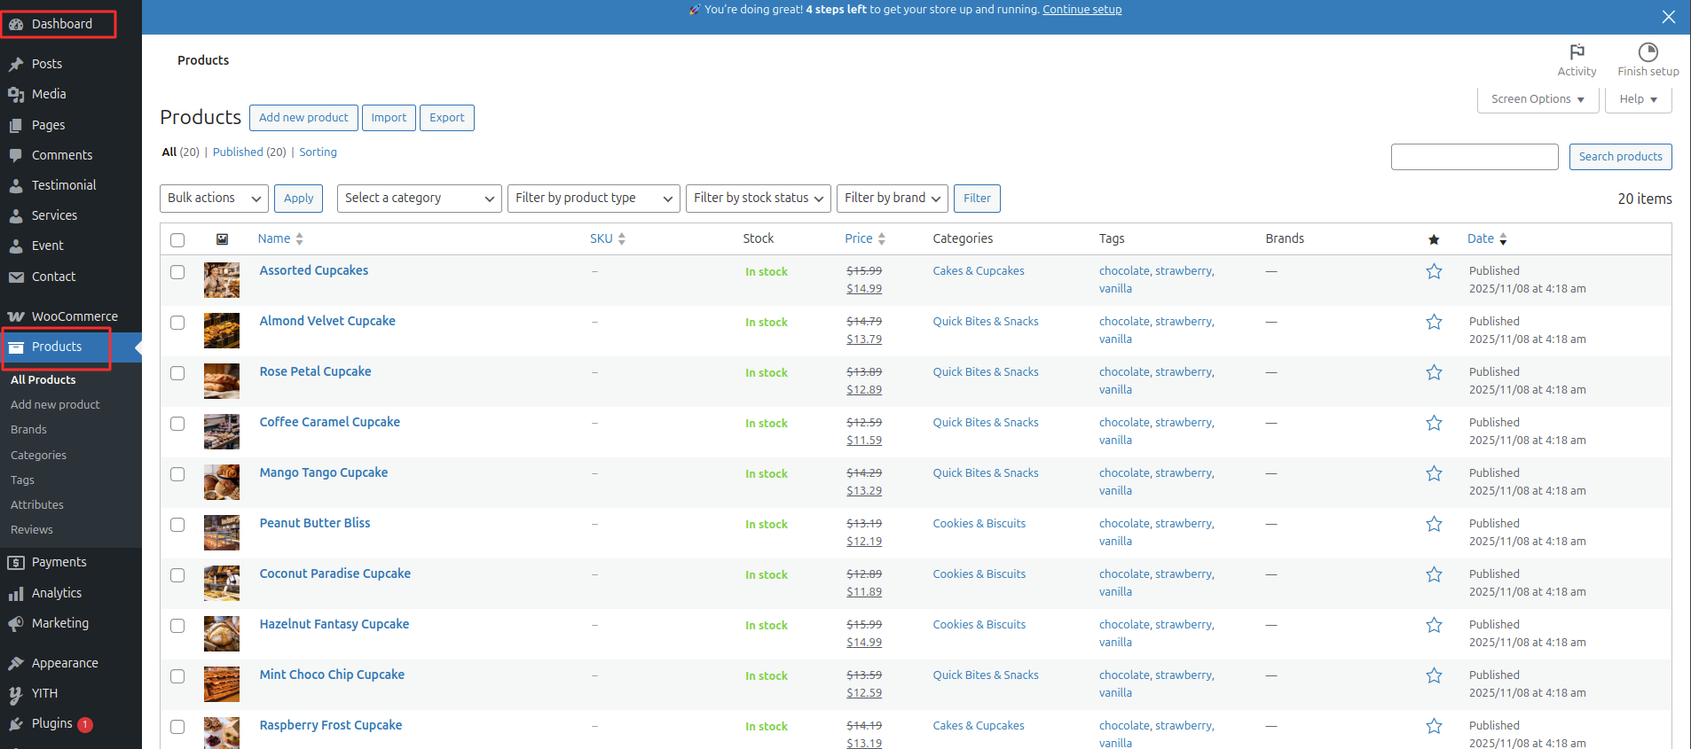Open the Continue setup link
Viewport: 1691px width, 749px height.
(1081, 10)
